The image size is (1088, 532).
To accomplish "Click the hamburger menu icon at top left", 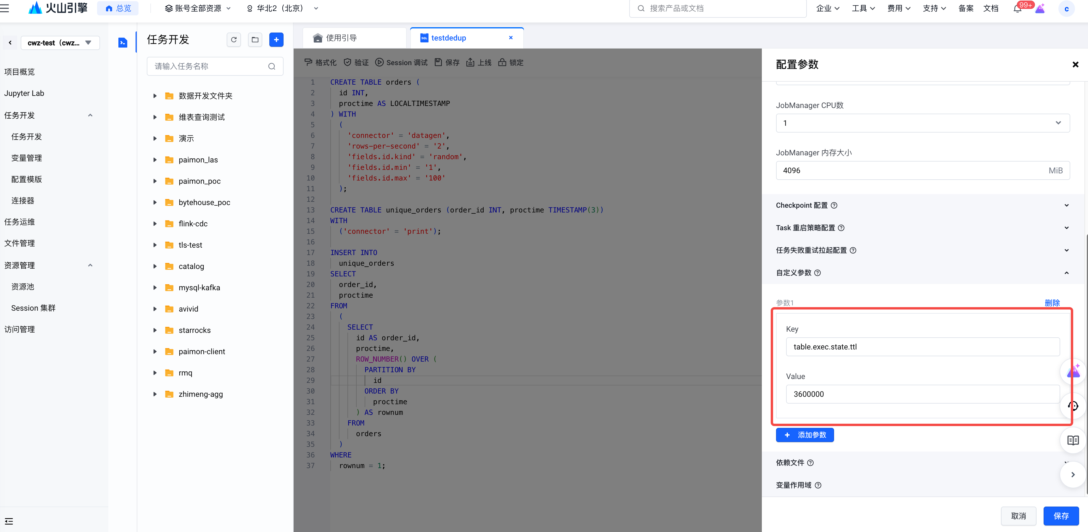I will click(5, 8).
